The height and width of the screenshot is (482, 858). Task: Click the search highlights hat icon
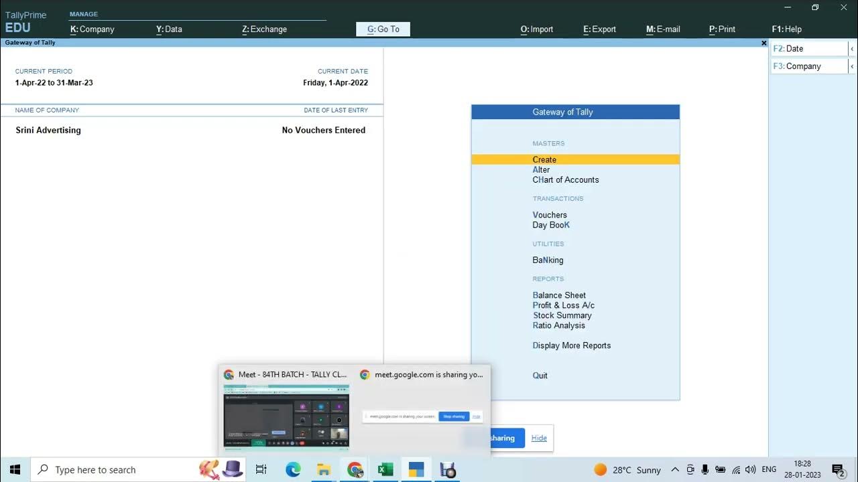point(221,469)
